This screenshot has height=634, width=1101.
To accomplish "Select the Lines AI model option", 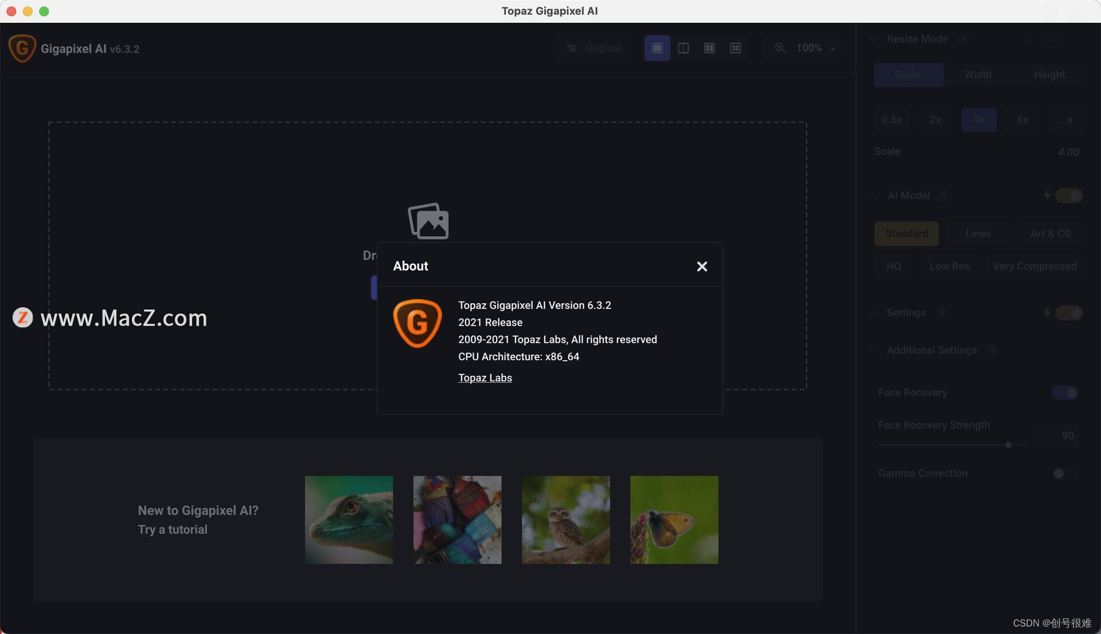I will (x=978, y=233).
